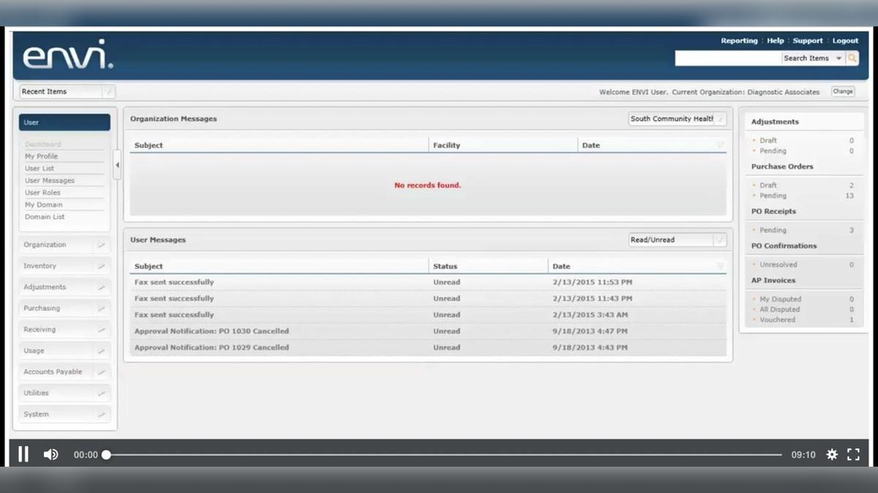Pause the video with the pause icon

(23, 454)
